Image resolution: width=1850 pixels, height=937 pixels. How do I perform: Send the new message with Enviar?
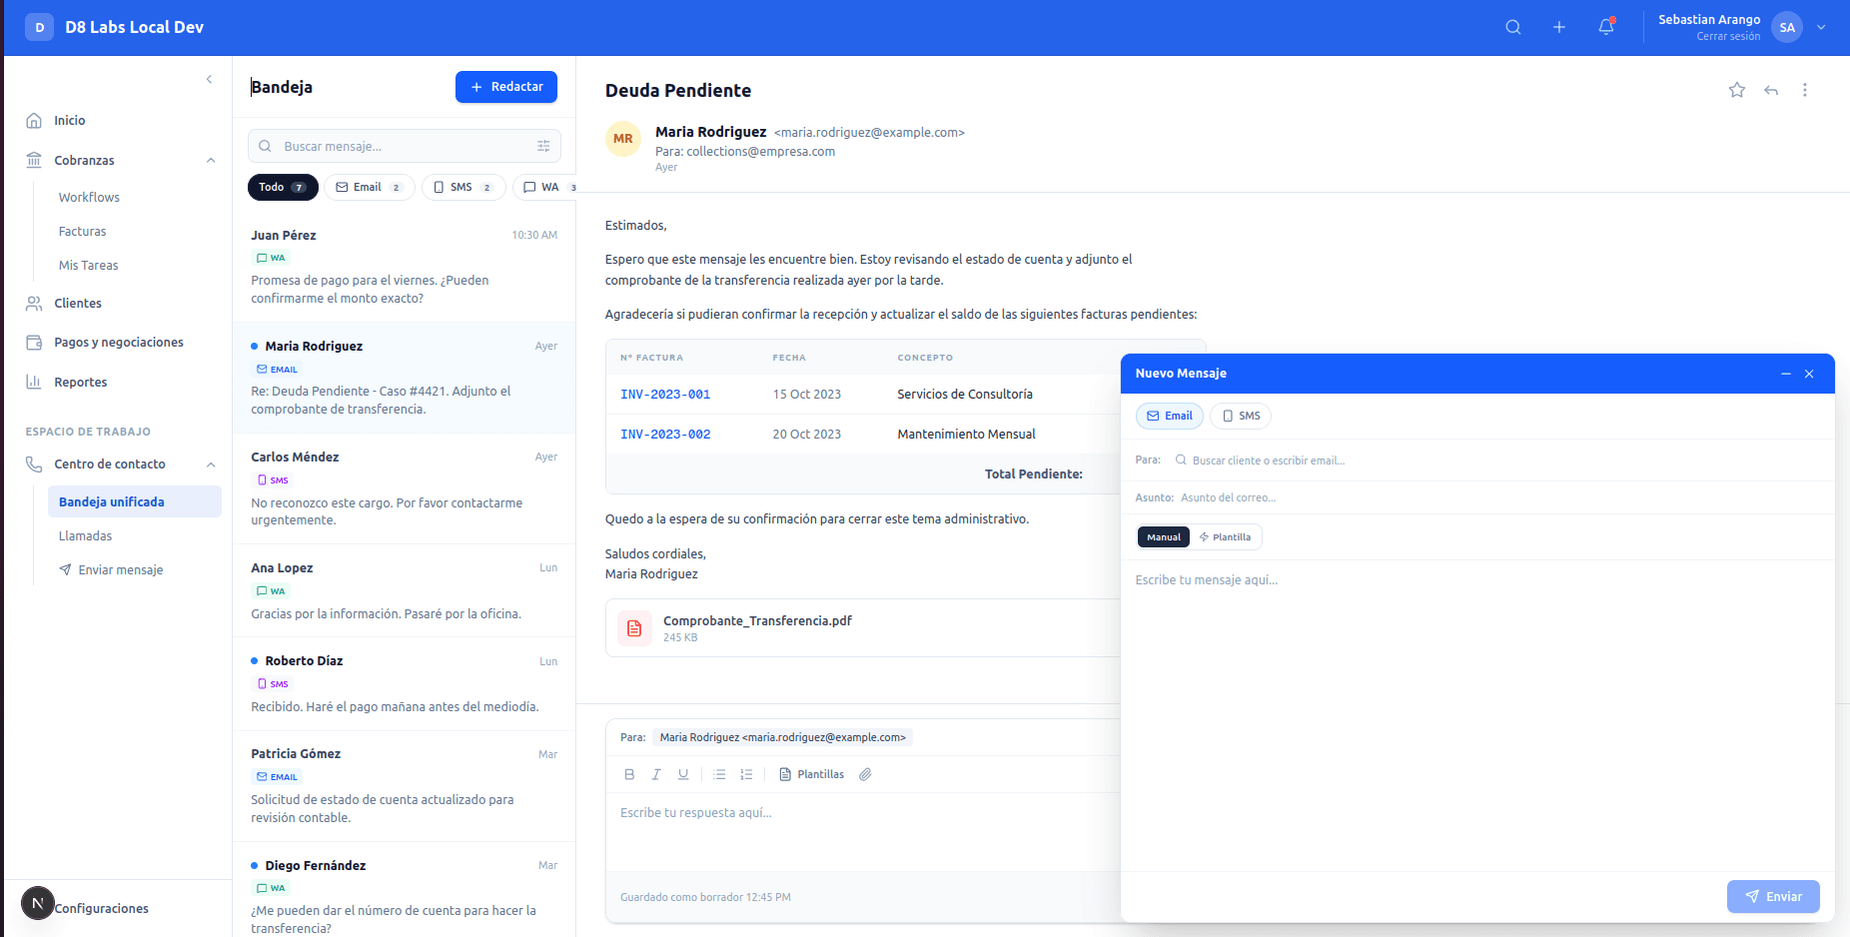(x=1773, y=896)
